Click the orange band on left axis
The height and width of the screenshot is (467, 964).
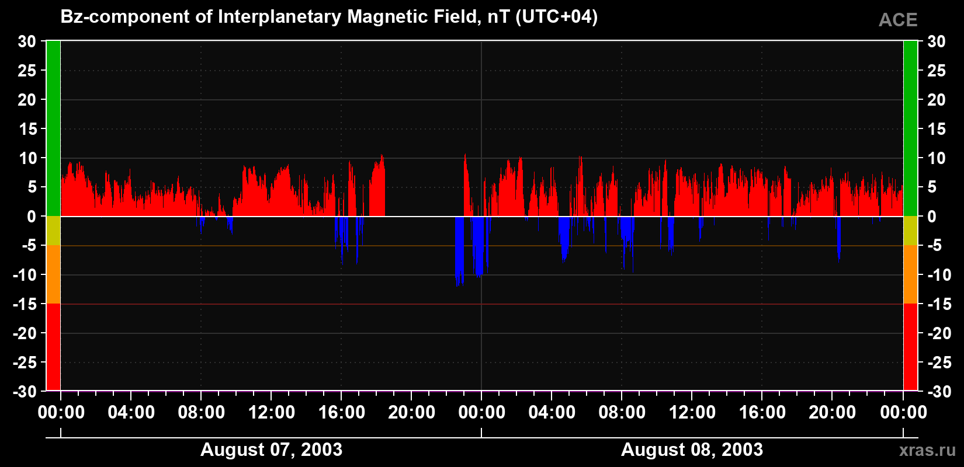pyautogui.click(x=53, y=274)
